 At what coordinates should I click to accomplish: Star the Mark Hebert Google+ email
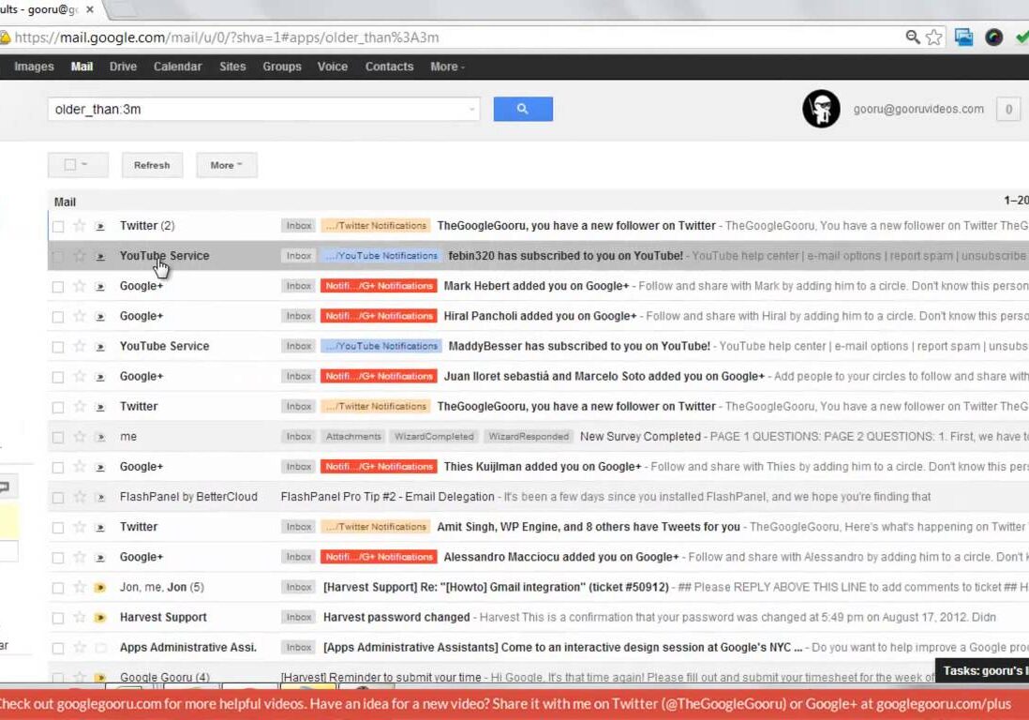(80, 286)
